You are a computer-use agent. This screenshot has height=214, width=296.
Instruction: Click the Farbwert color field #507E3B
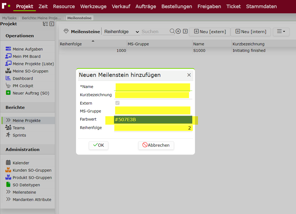[x=153, y=120]
